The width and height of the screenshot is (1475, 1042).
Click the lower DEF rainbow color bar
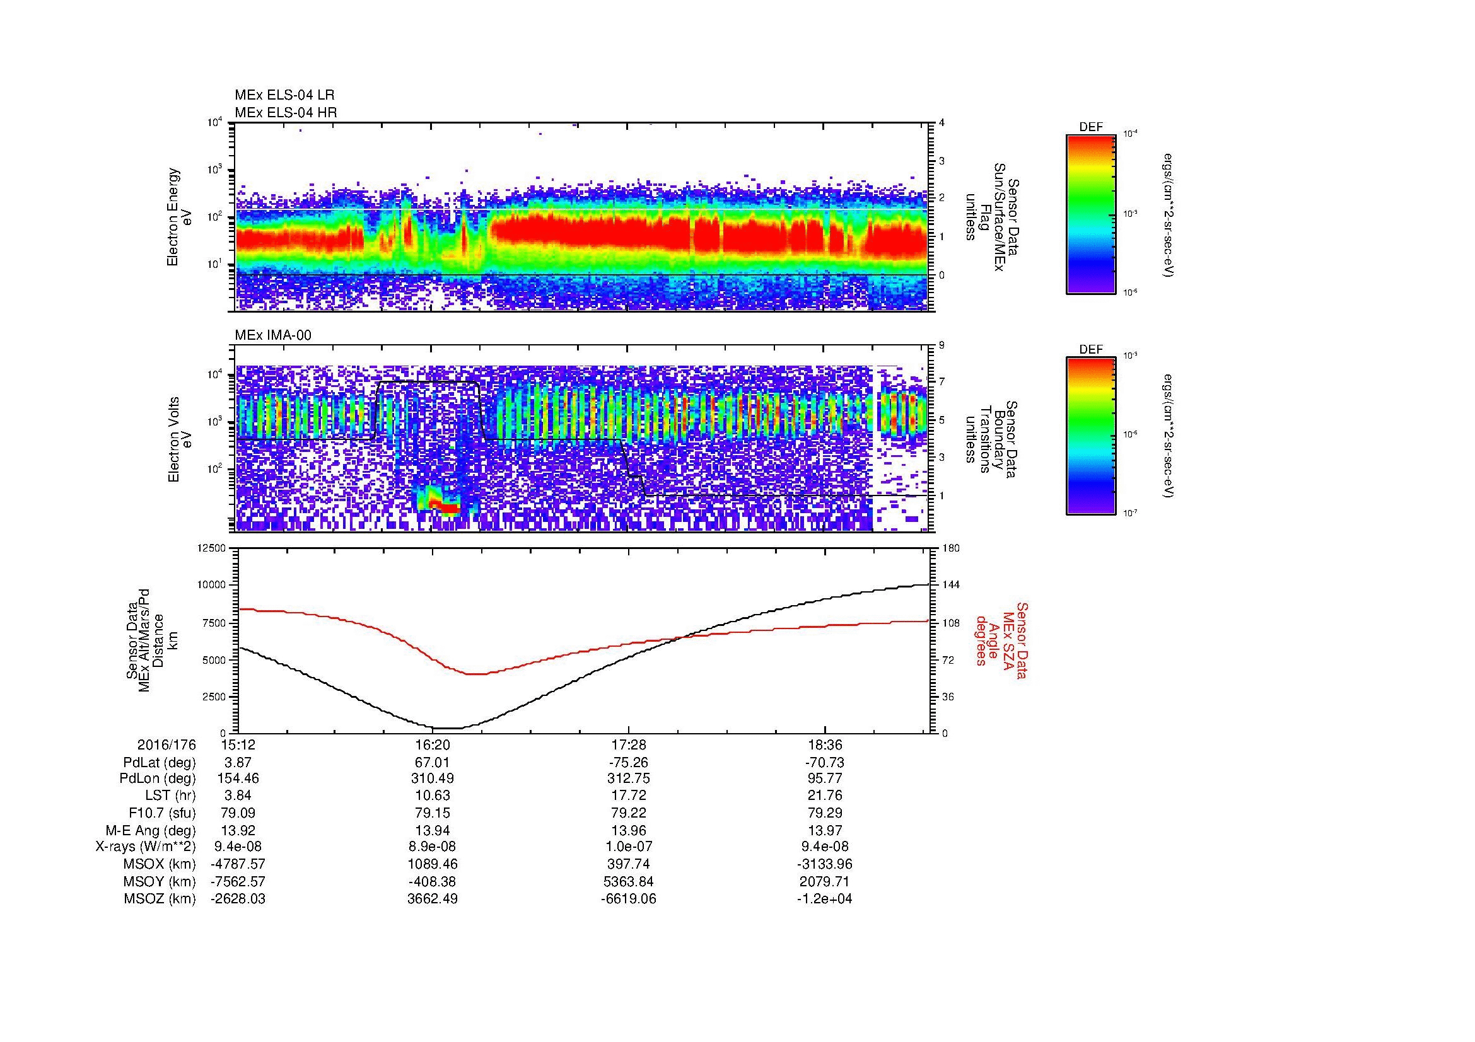1091,436
